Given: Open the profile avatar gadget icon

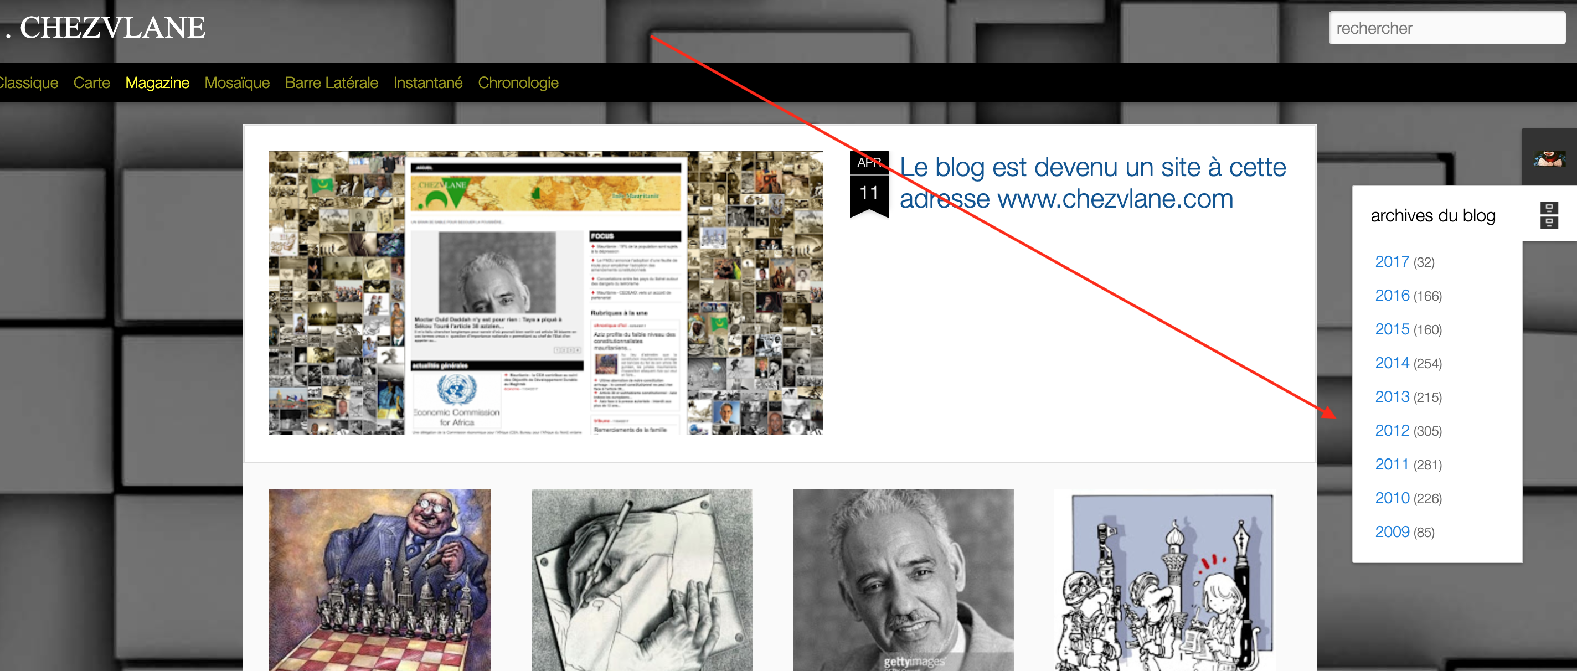Looking at the screenshot, I should pos(1549,158).
